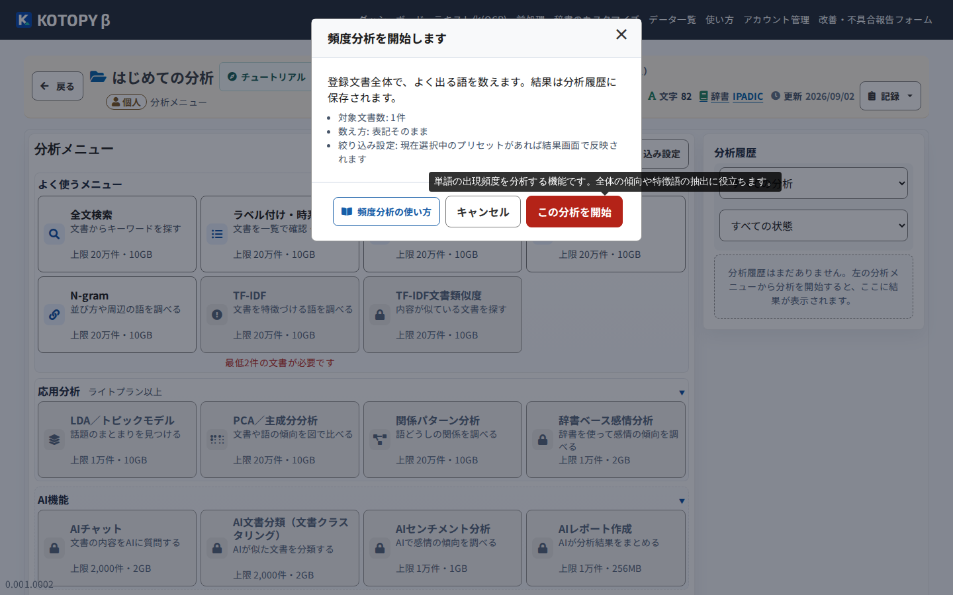
Task: Open the アカウント管理 menu item
Action: click(x=776, y=20)
